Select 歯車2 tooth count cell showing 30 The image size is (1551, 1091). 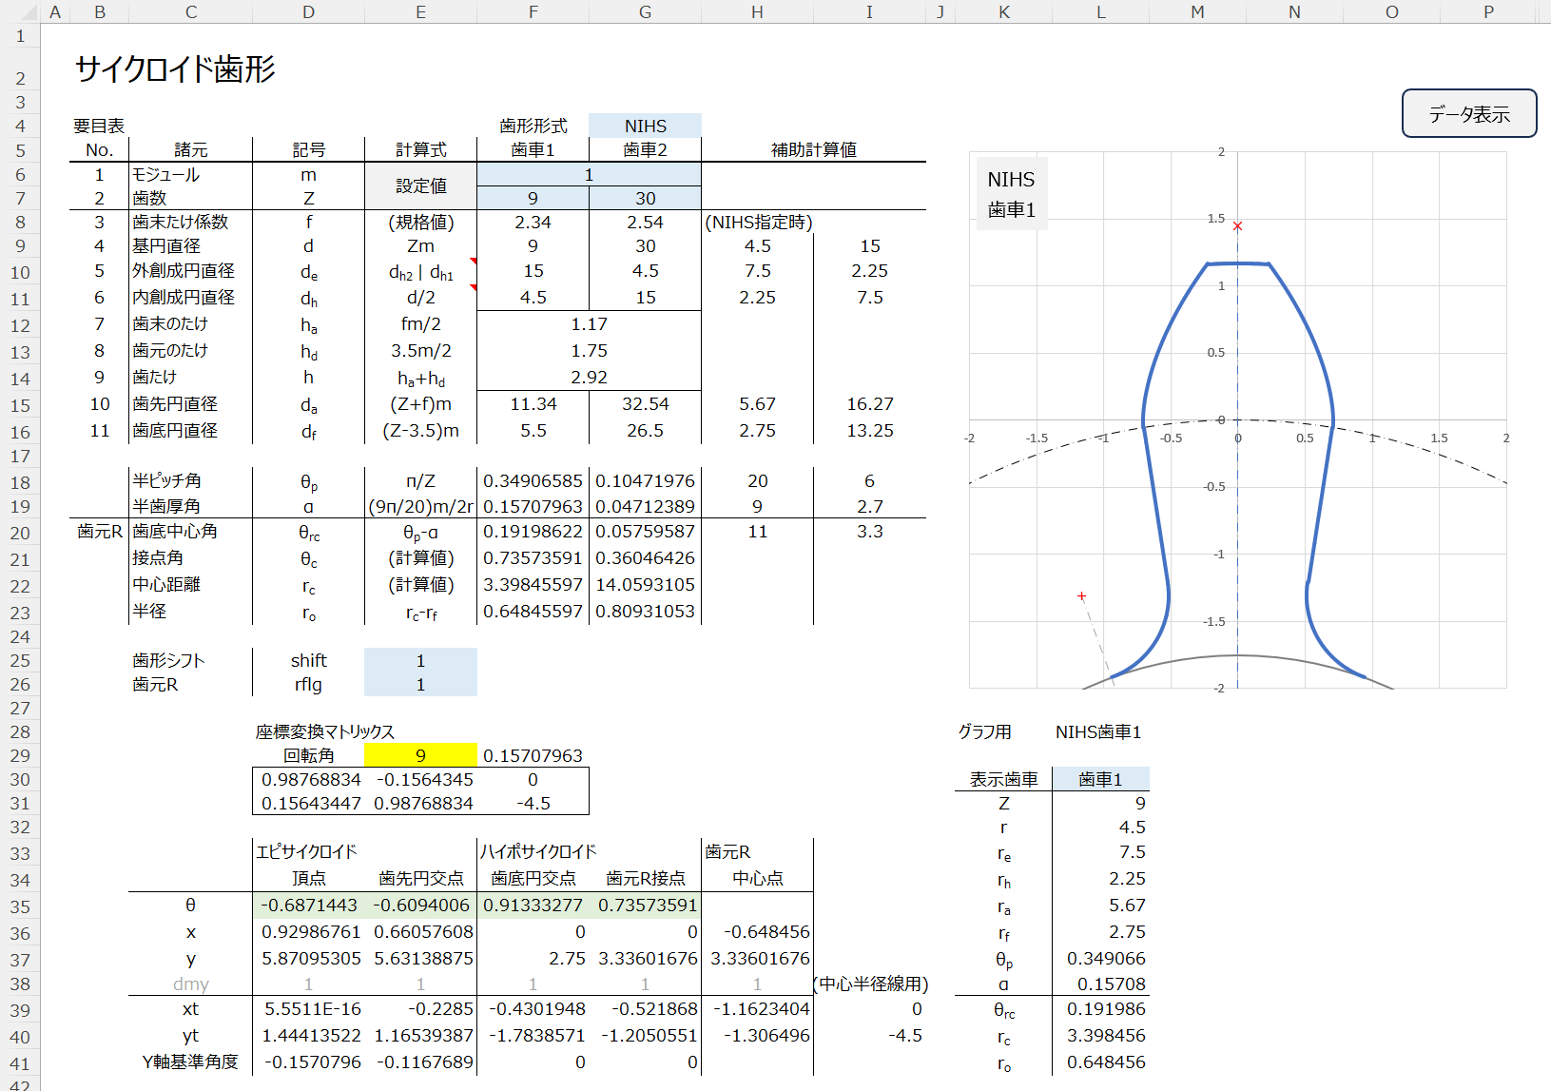[645, 198]
